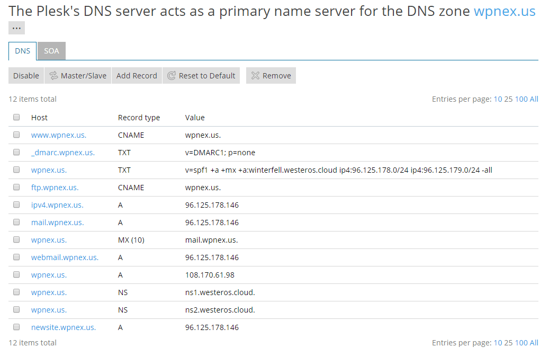Switch to the SOA tab
This screenshot has width=549, height=356.
[x=51, y=51]
